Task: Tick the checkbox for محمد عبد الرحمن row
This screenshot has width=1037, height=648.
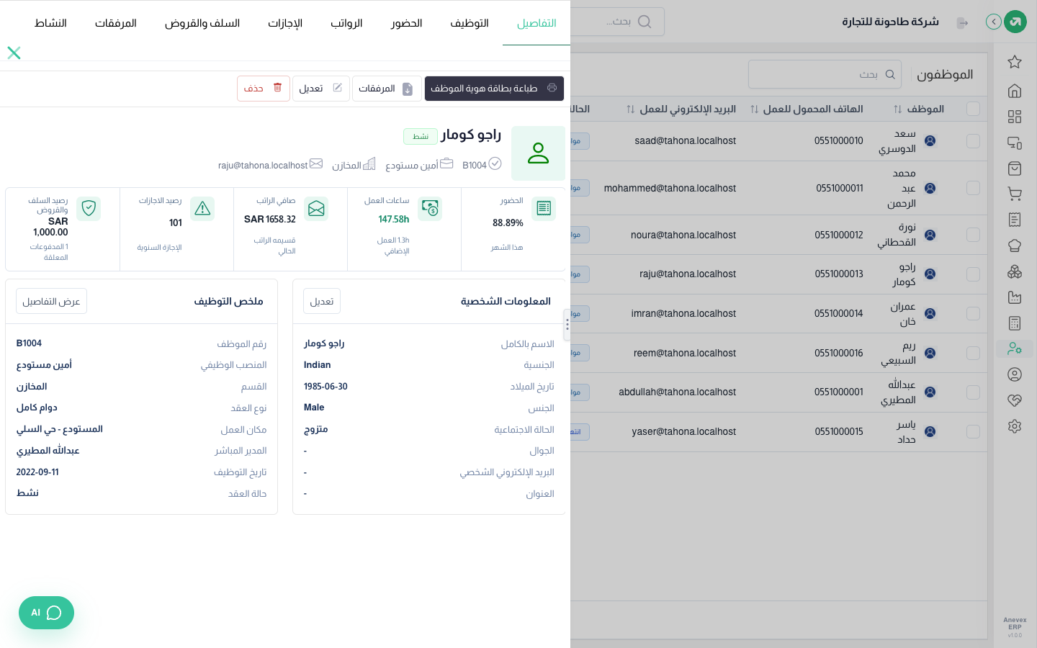Action: click(x=973, y=188)
